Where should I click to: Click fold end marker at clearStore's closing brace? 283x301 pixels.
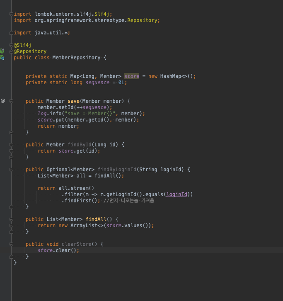click(11, 257)
